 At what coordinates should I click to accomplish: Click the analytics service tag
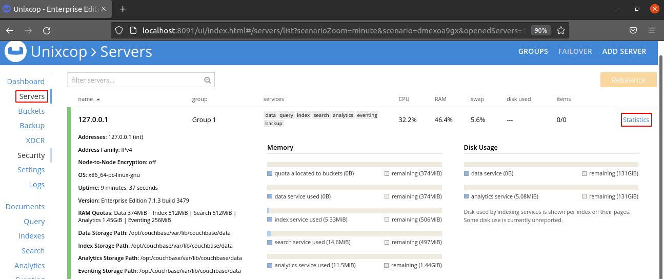click(343, 115)
